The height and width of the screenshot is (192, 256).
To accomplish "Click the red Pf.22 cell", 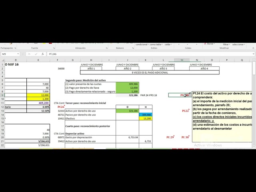I will [185, 111].
